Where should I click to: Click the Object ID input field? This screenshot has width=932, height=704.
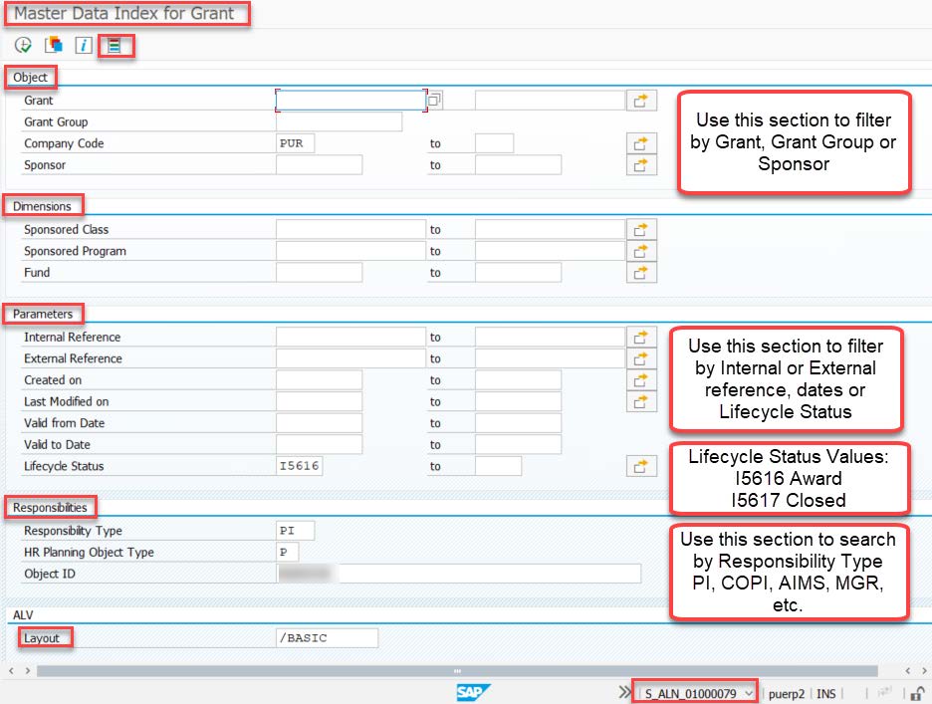pos(459,574)
